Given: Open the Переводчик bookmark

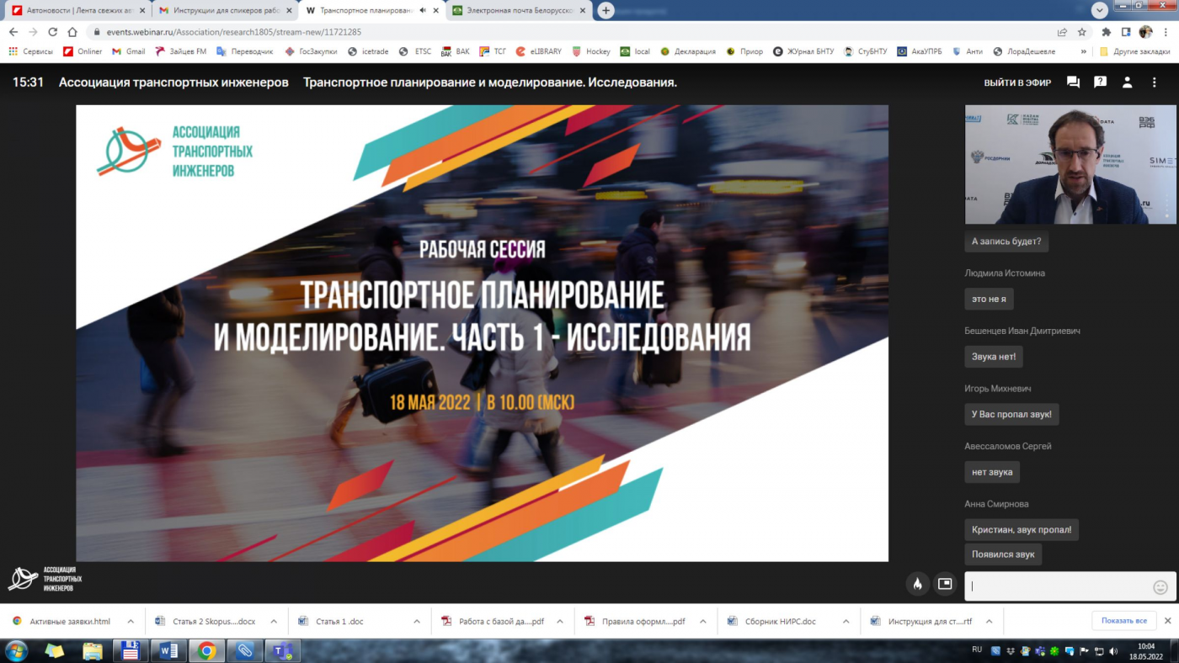Looking at the screenshot, I should coord(245,51).
